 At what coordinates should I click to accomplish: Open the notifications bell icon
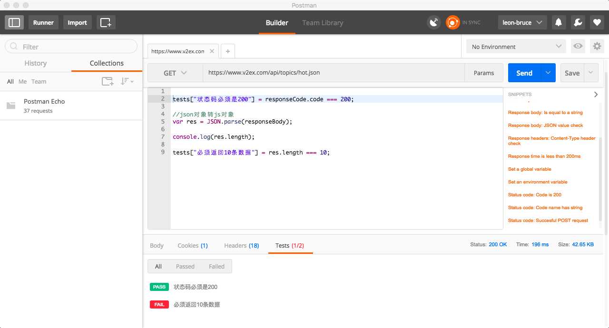coord(559,22)
